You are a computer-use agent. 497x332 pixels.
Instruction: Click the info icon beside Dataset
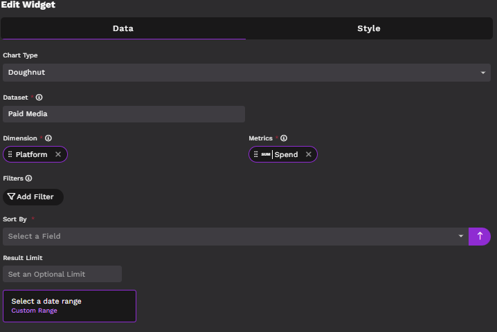click(39, 98)
